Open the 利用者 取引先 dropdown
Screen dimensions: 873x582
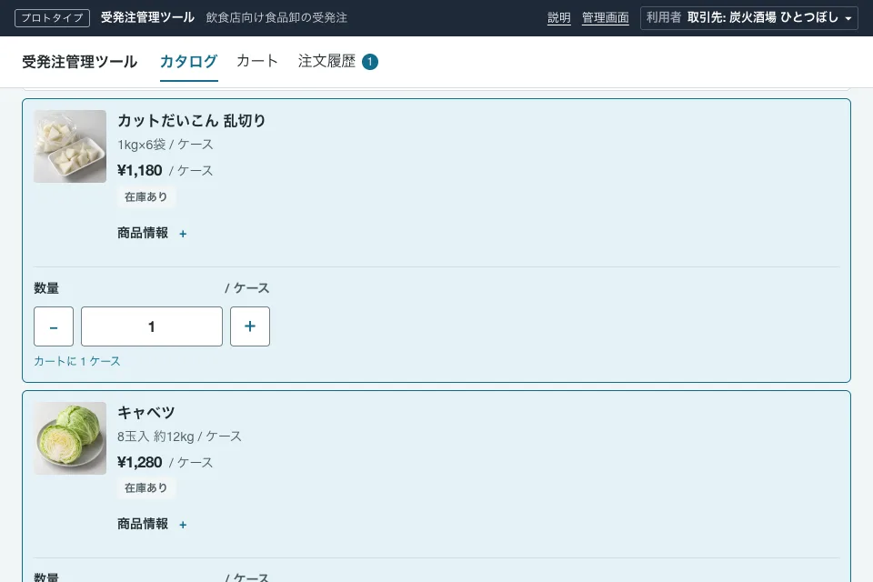tap(748, 18)
